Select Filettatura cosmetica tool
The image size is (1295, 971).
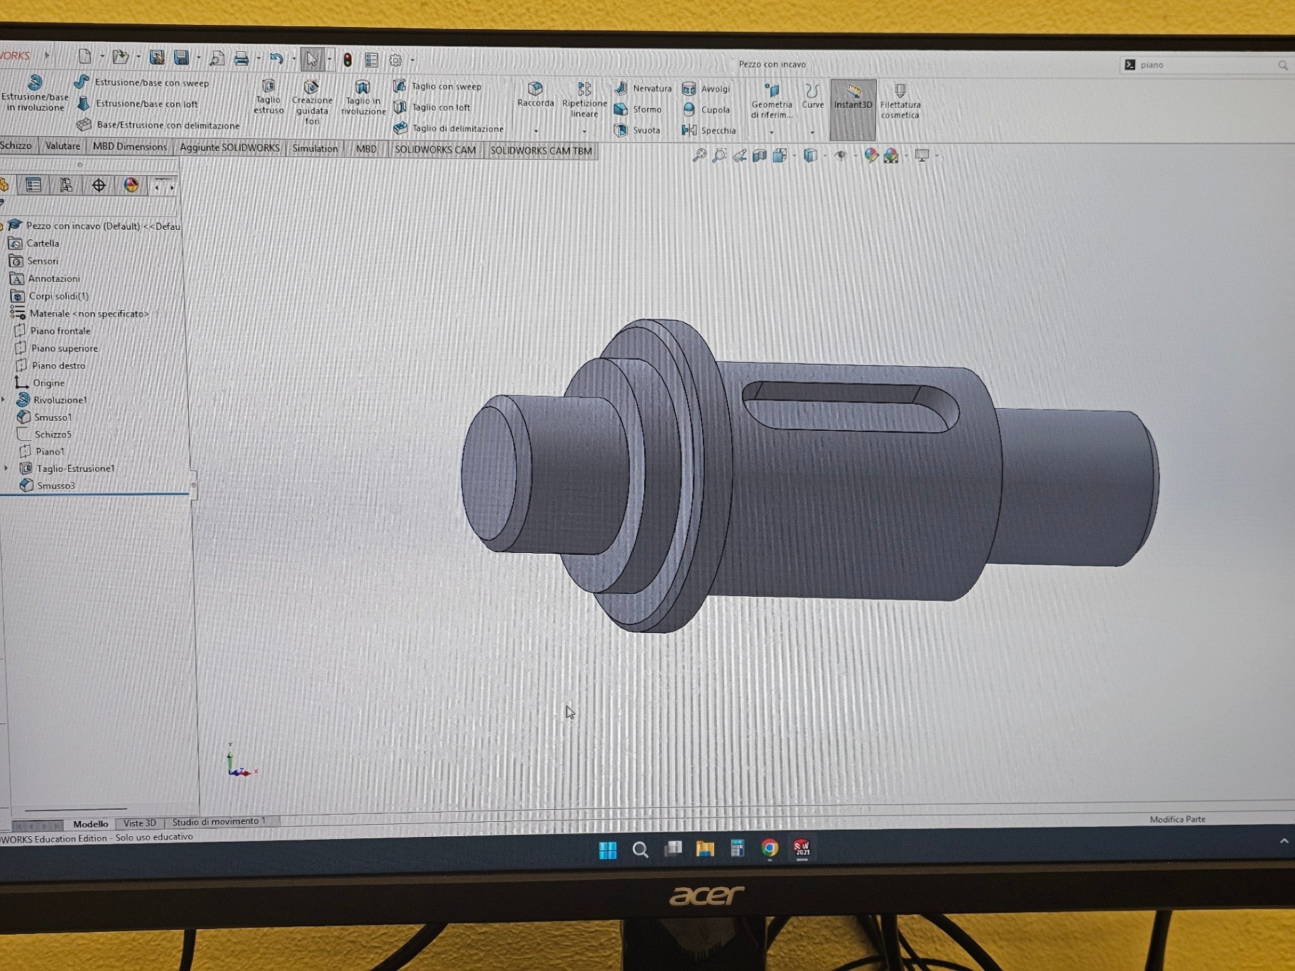tap(900, 102)
